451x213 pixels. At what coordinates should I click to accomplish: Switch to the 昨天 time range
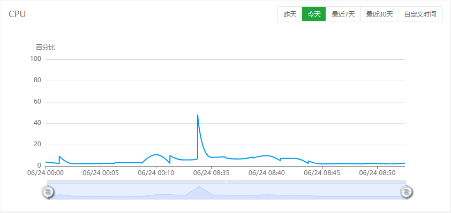290,14
